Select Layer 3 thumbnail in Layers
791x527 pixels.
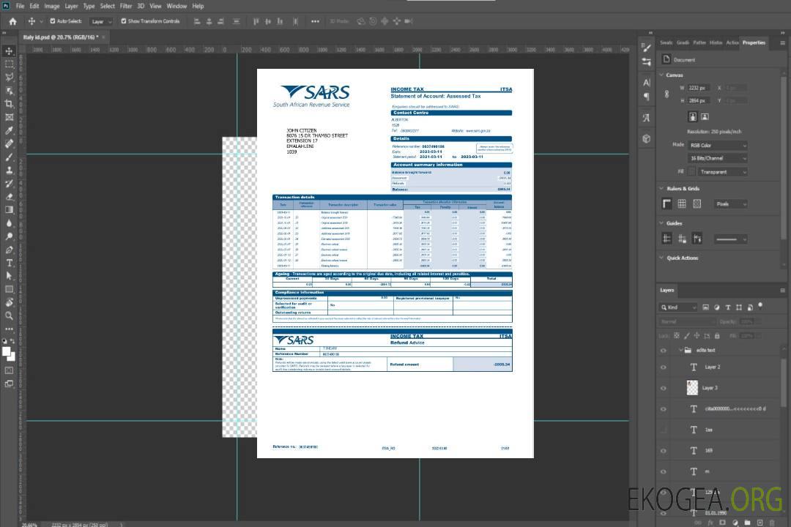pyautogui.click(x=692, y=388)
